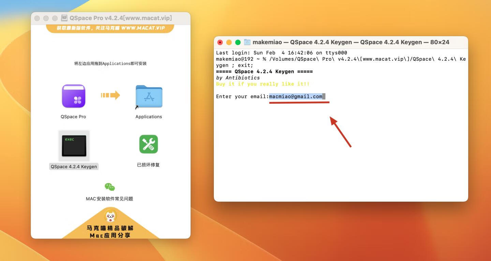Click the 'by Antibiotics' line in Terminal
The image size is (491, 261).
pos(238,78)
